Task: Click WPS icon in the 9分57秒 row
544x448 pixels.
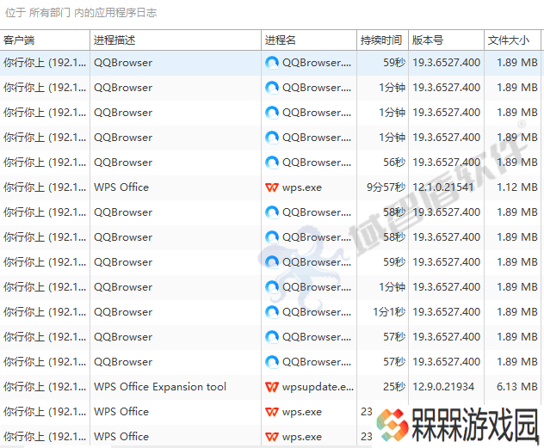Action: tap(272, 187)
